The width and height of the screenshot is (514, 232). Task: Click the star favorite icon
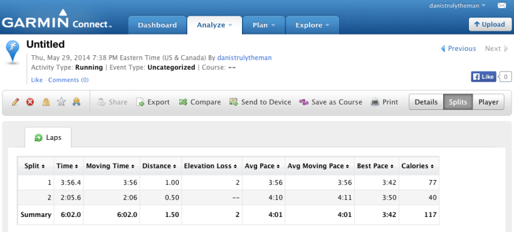click(x=61, y=102)
